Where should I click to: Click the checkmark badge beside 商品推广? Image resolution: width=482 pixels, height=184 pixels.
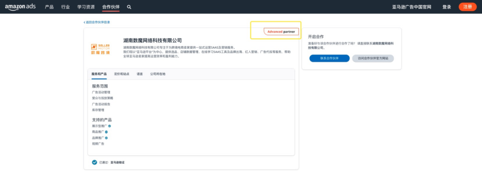(x=106, y=132)
